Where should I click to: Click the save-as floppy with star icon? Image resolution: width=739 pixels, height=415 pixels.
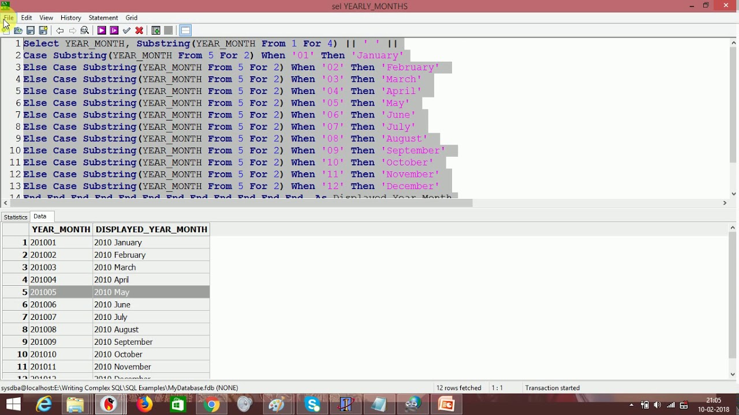[x=43, y=31]
